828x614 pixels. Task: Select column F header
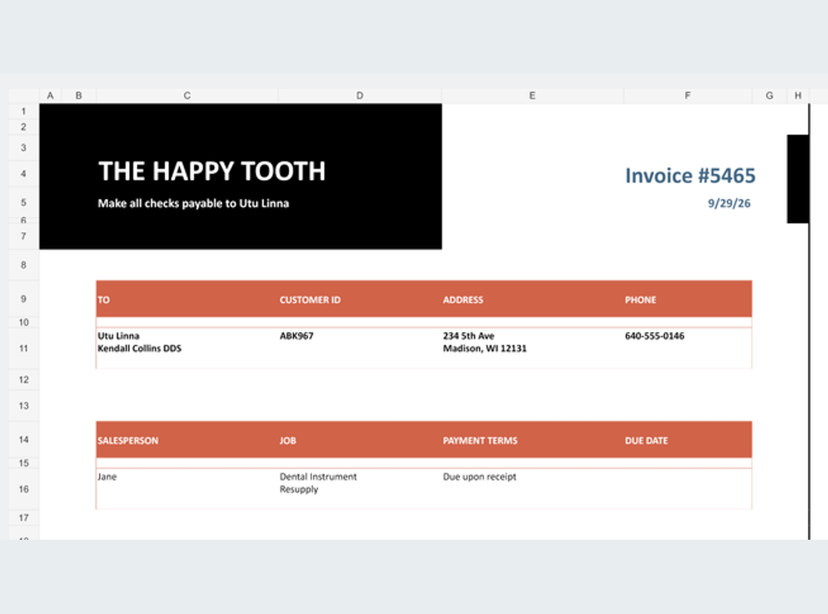687,96
